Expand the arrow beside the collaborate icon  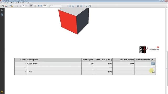click(8, 6)
